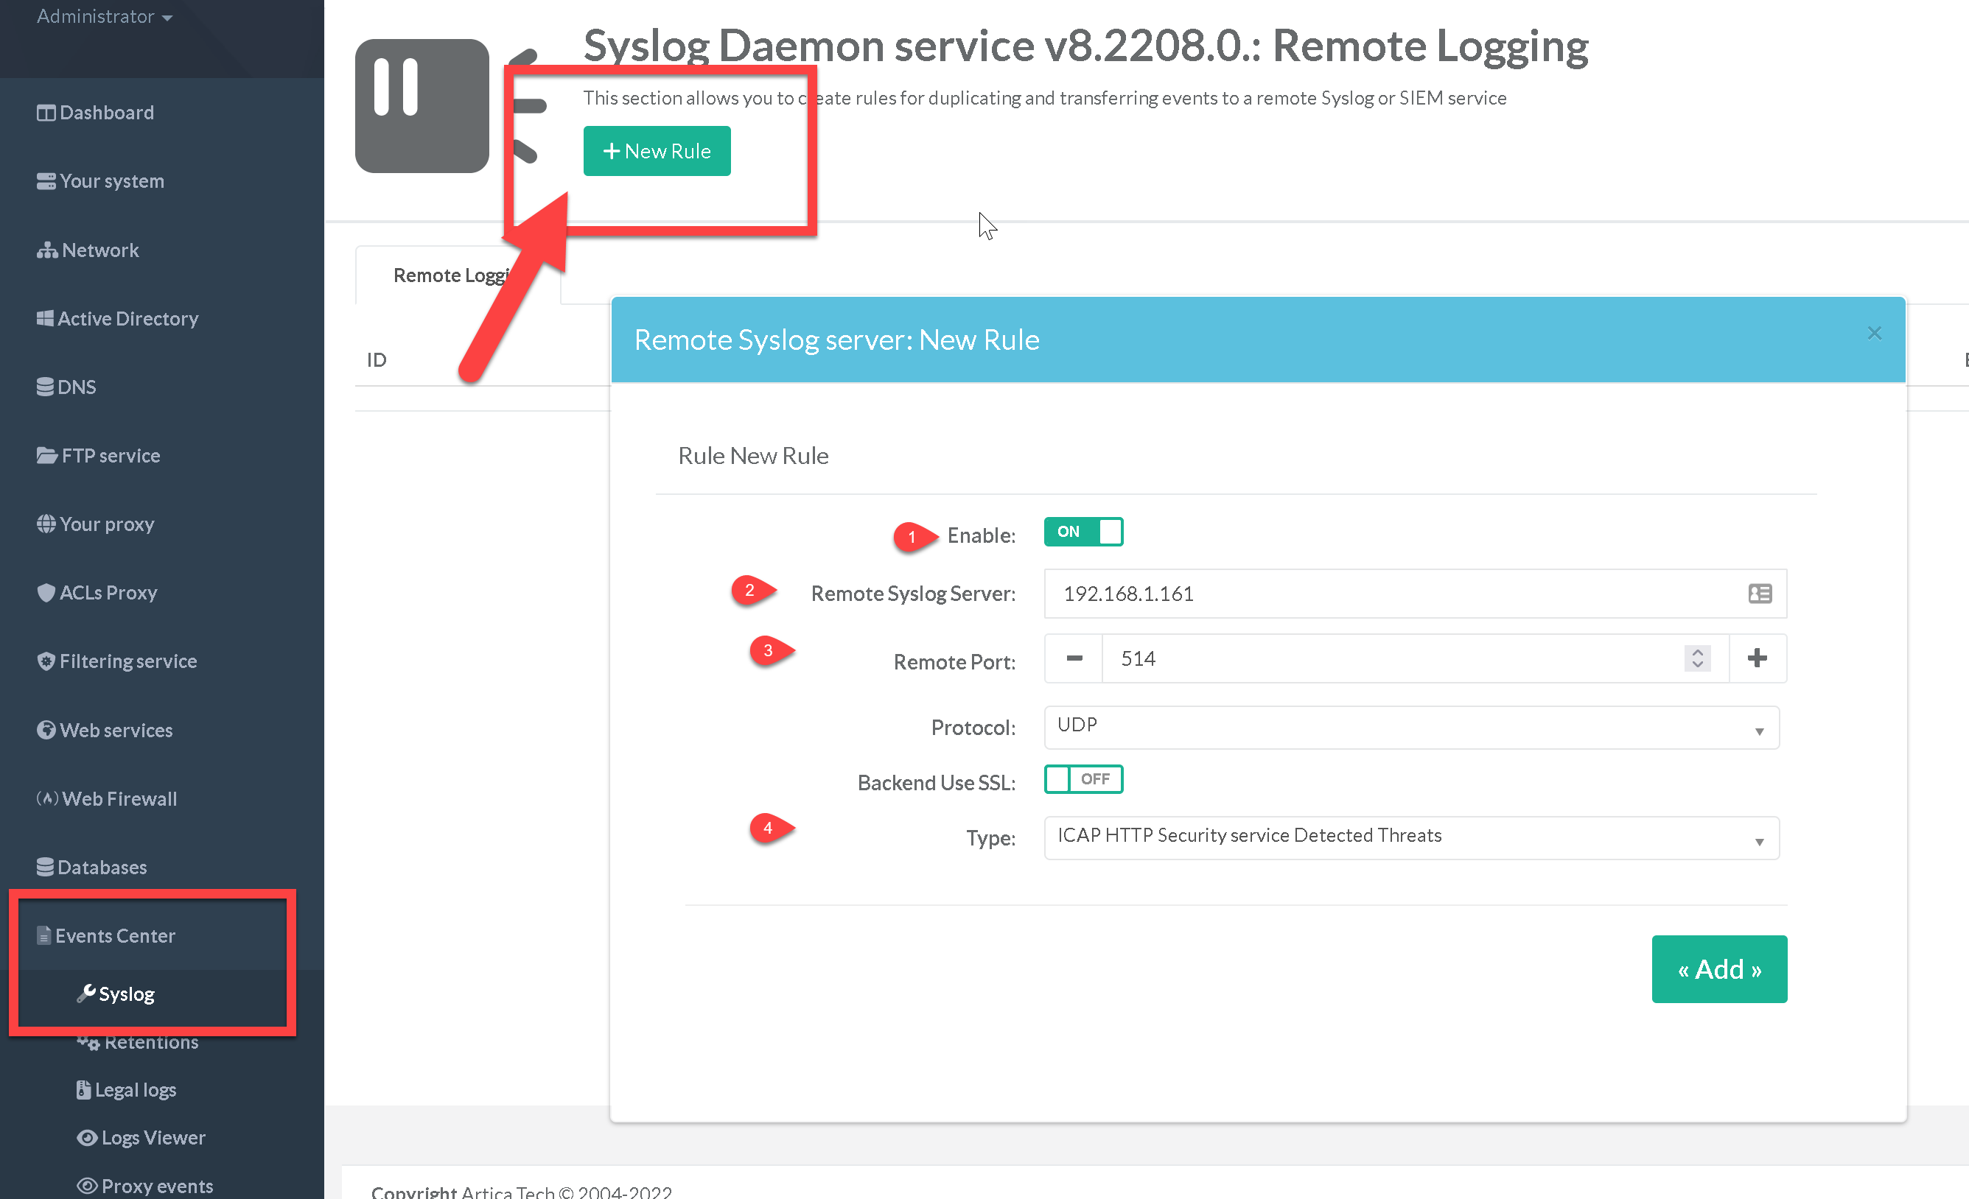Click plus icon to increase Remote Port
The height and width of the screenshot is (1199, 1969).
(1757, 658)
